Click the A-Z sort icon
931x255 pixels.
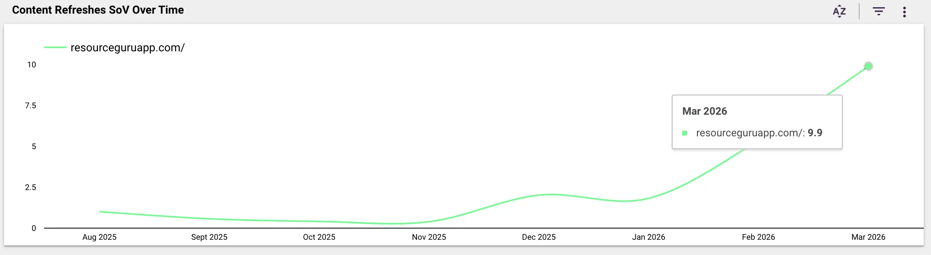point(839,11)
